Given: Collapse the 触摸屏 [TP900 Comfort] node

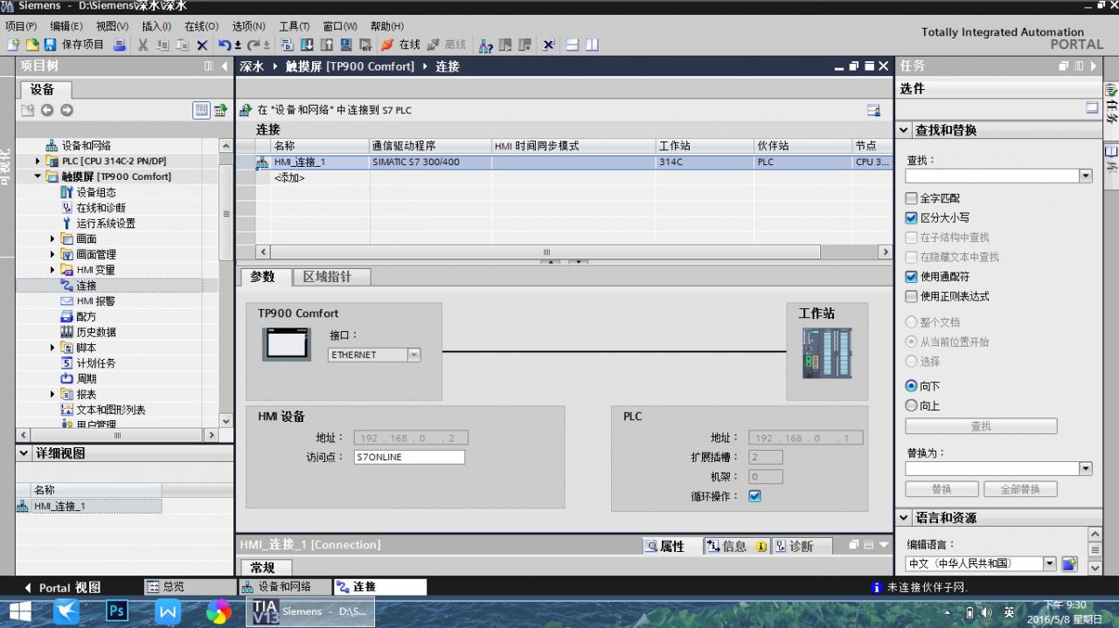Looking at the screenshot, I should 38,176.
